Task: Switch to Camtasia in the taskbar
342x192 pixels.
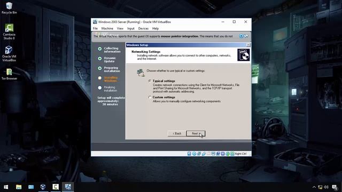Action: (x=56, y=187)
